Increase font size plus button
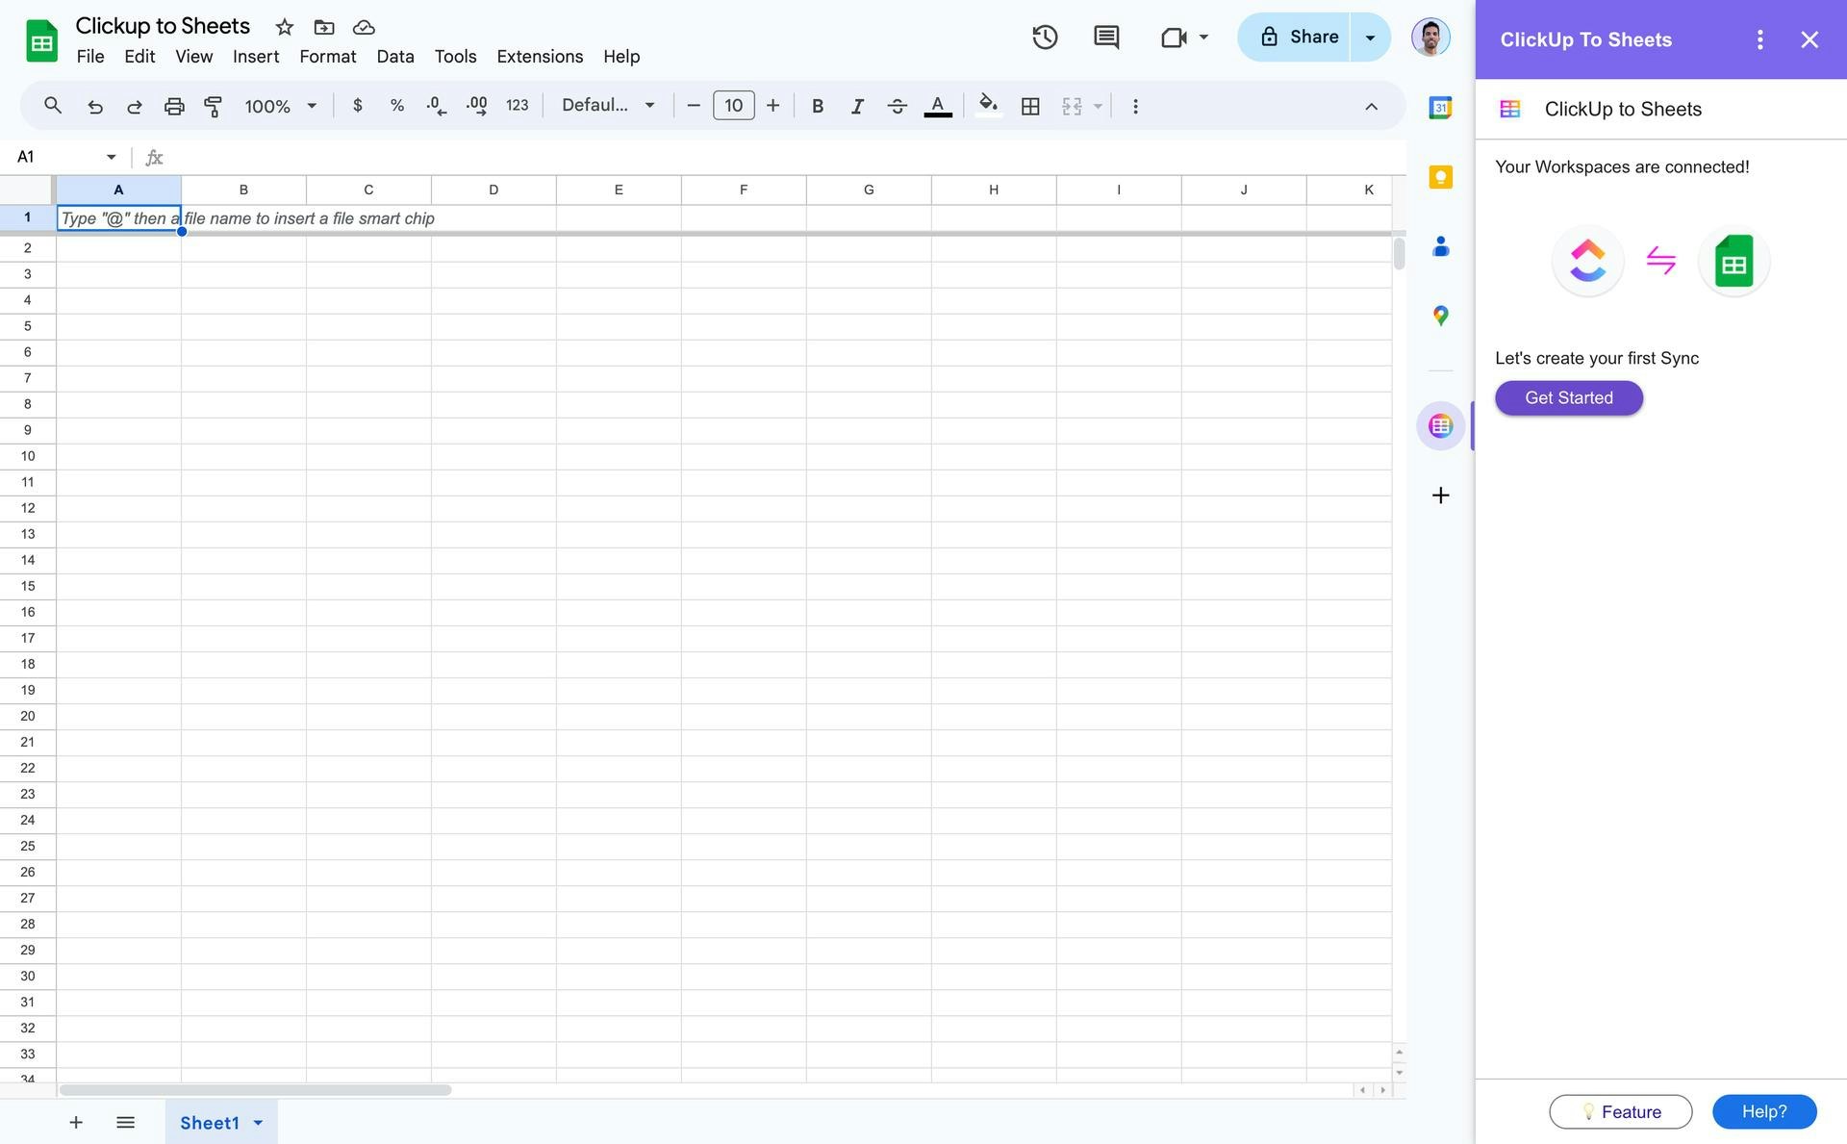The height and width of the screenshot is (1144, 1847). tap(772, 106)
